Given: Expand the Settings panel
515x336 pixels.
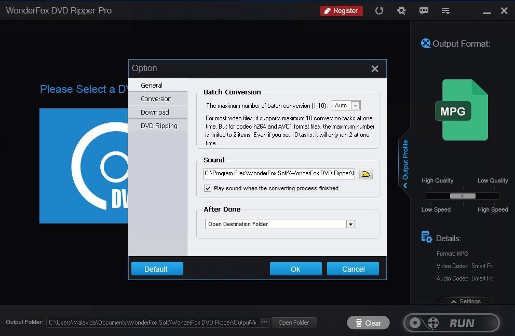Looking at the screenshot, I should tap(466, 301).
